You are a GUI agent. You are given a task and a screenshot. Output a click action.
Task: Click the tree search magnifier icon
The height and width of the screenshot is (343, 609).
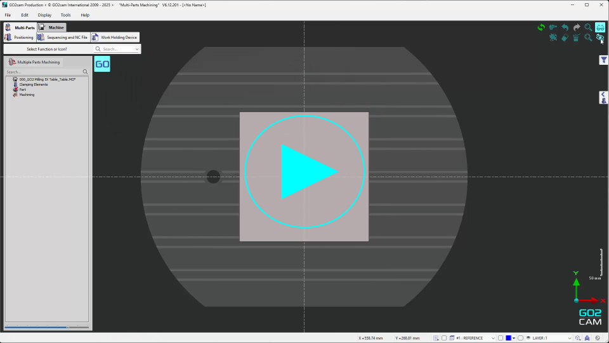click(85, 72)
